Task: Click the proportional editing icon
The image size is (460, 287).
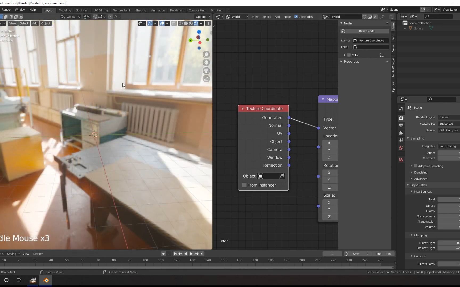Action: pyautogui.click(x=110, y=17)
